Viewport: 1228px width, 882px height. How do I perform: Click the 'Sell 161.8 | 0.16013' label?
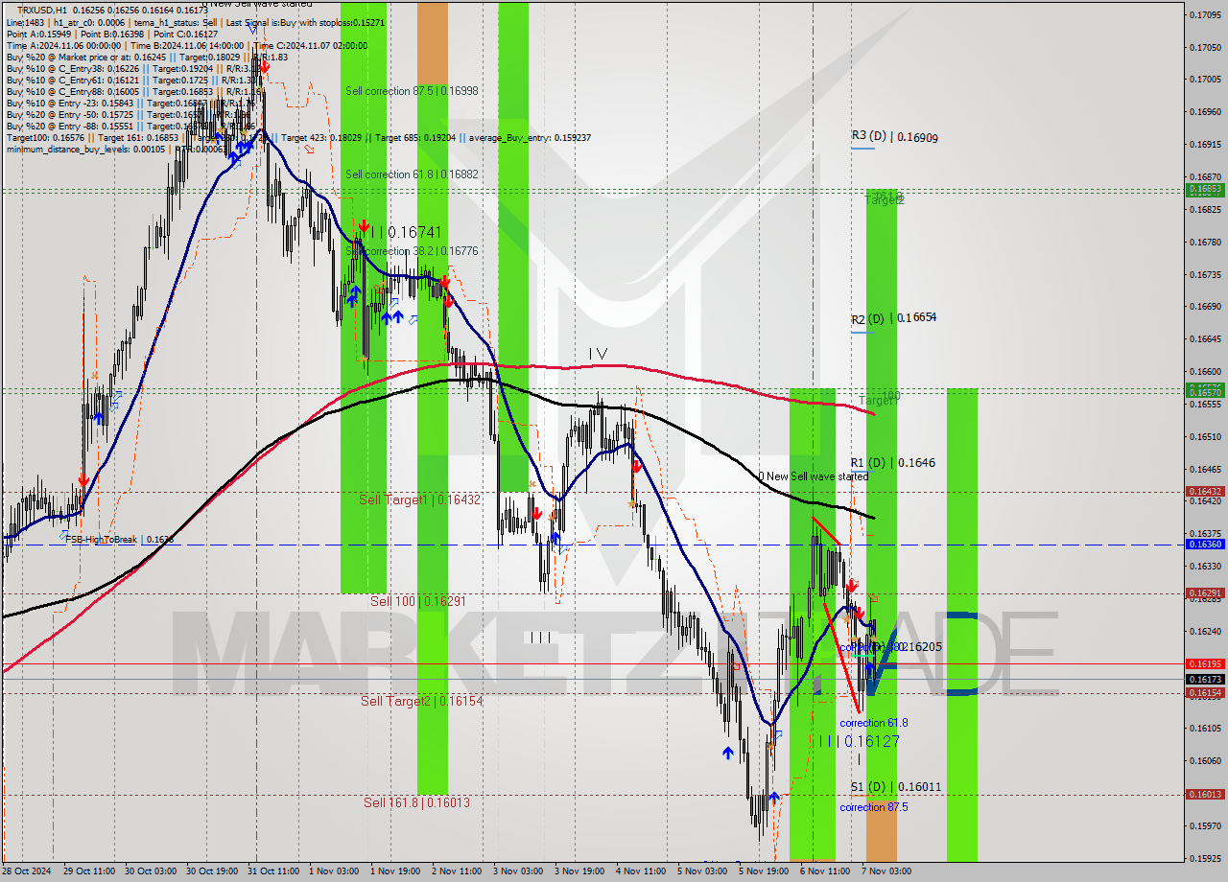point(416,802)
